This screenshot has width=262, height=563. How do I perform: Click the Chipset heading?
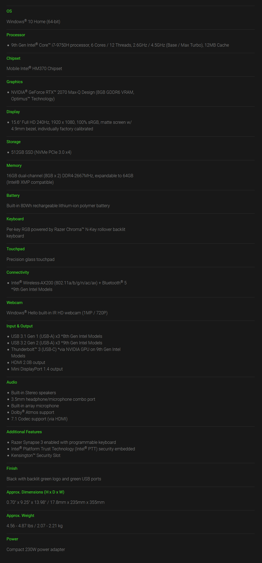13,58
